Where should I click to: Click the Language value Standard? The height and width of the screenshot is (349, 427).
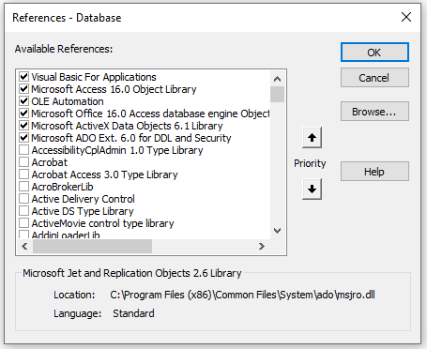pos(133,313)
